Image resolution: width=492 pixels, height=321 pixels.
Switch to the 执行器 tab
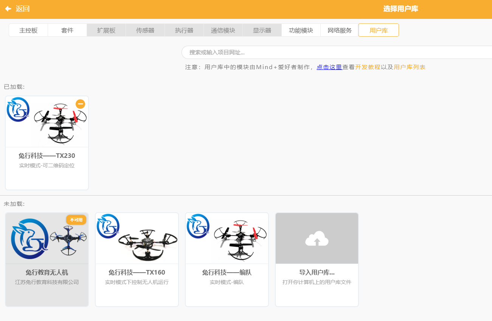click(x=184, y=30)
